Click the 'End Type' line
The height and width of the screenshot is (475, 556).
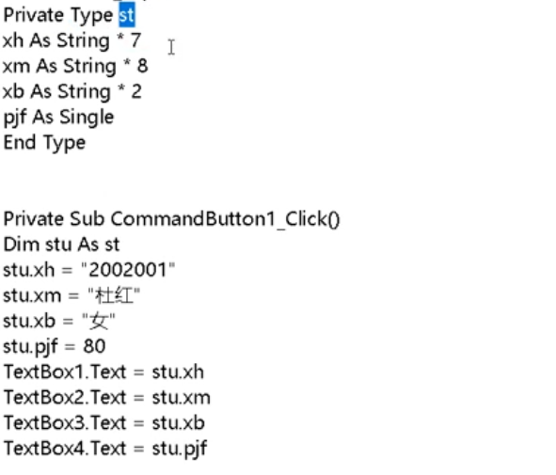click(44, 143)
